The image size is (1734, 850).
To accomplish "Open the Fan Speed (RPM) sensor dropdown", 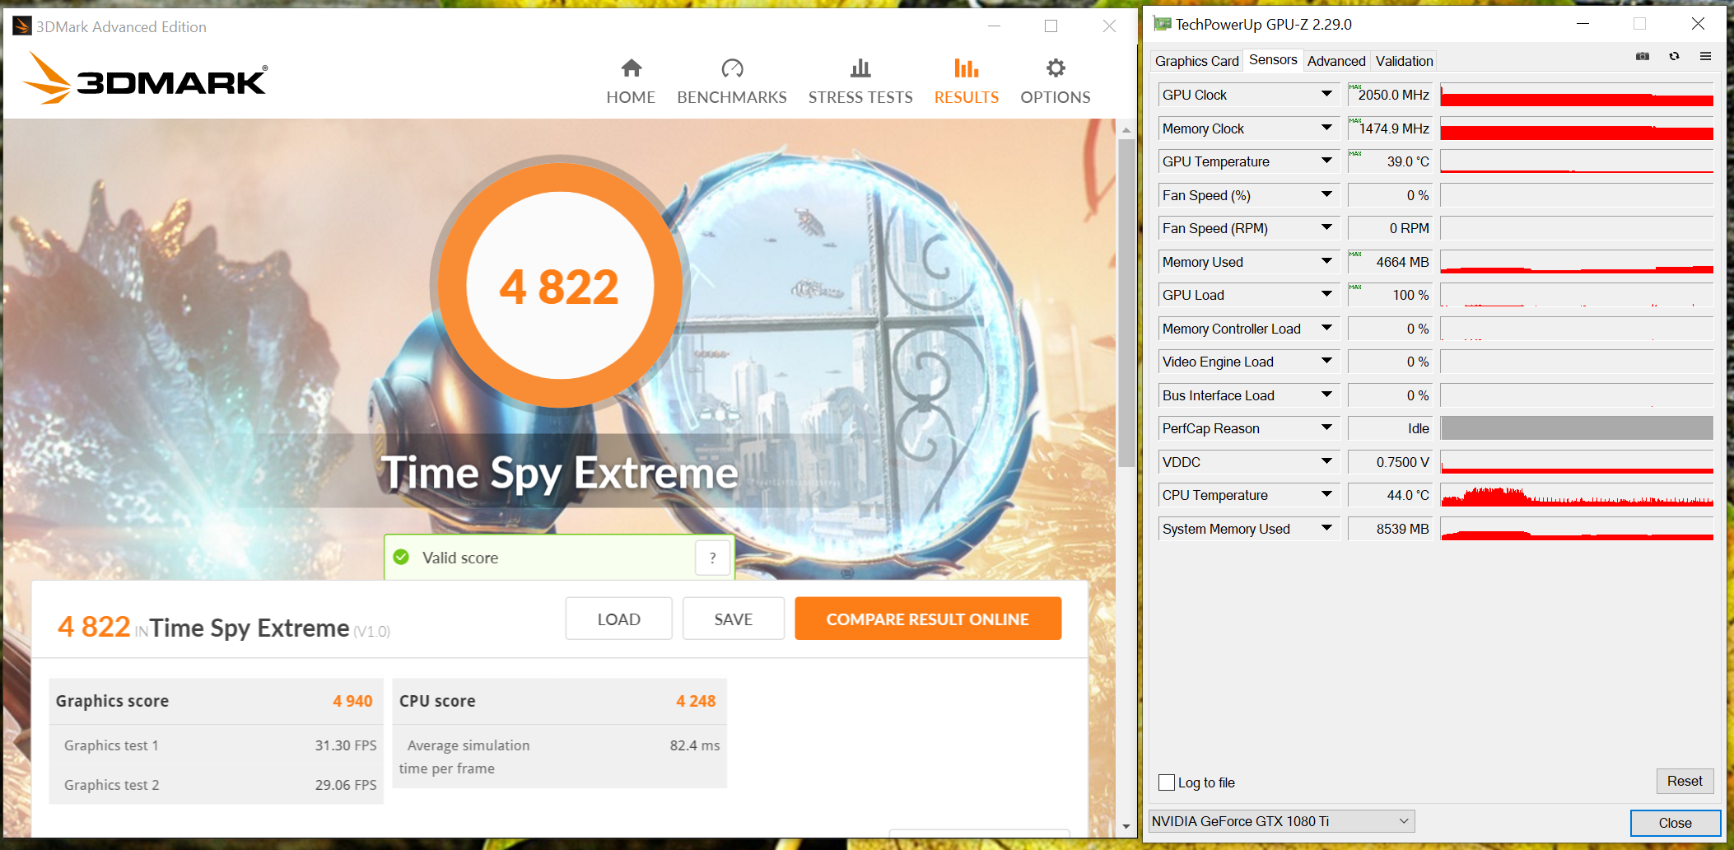I will 1326,228.
